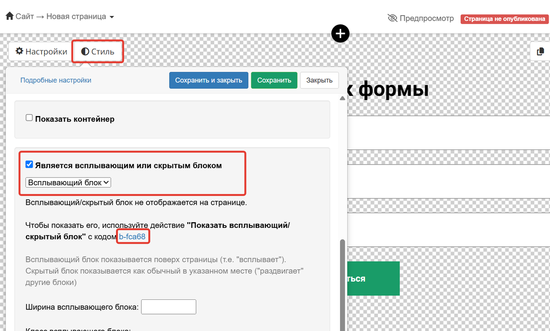Click text 'Всплывающий/скрытый блок не отображается на странице.'
The height and width of the screenshot is (331, 550).
click(137, 202)
